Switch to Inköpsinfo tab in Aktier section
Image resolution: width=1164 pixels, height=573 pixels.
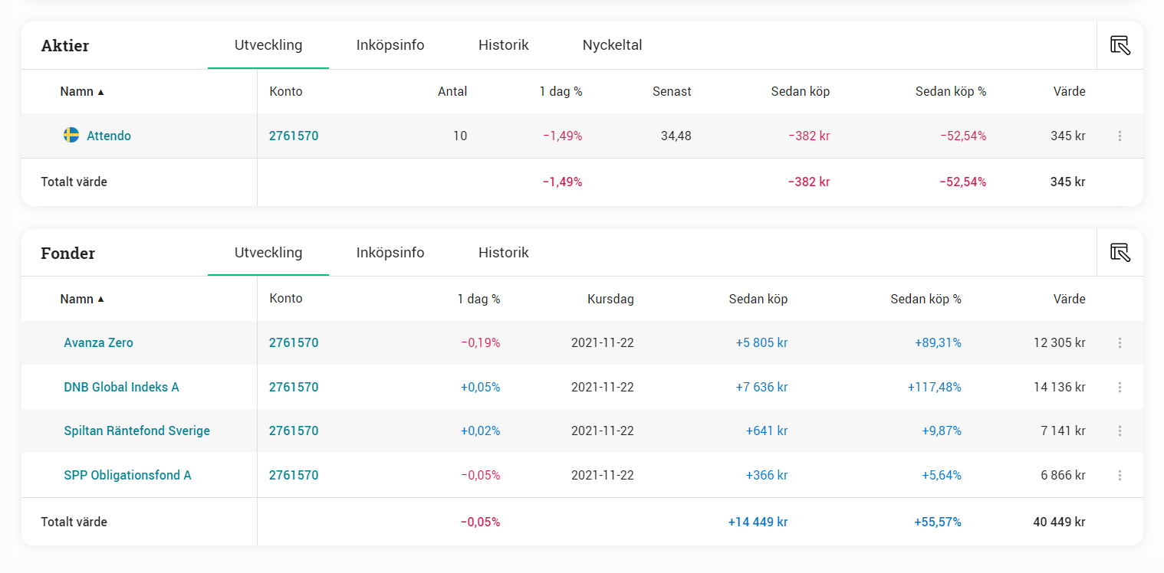coord(390,45)
